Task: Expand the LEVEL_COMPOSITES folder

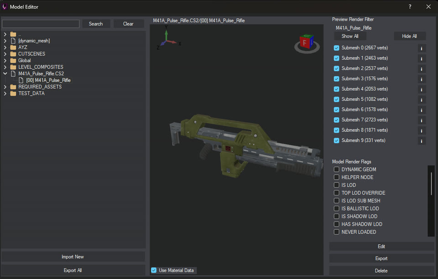Action: tap(5, 67)
